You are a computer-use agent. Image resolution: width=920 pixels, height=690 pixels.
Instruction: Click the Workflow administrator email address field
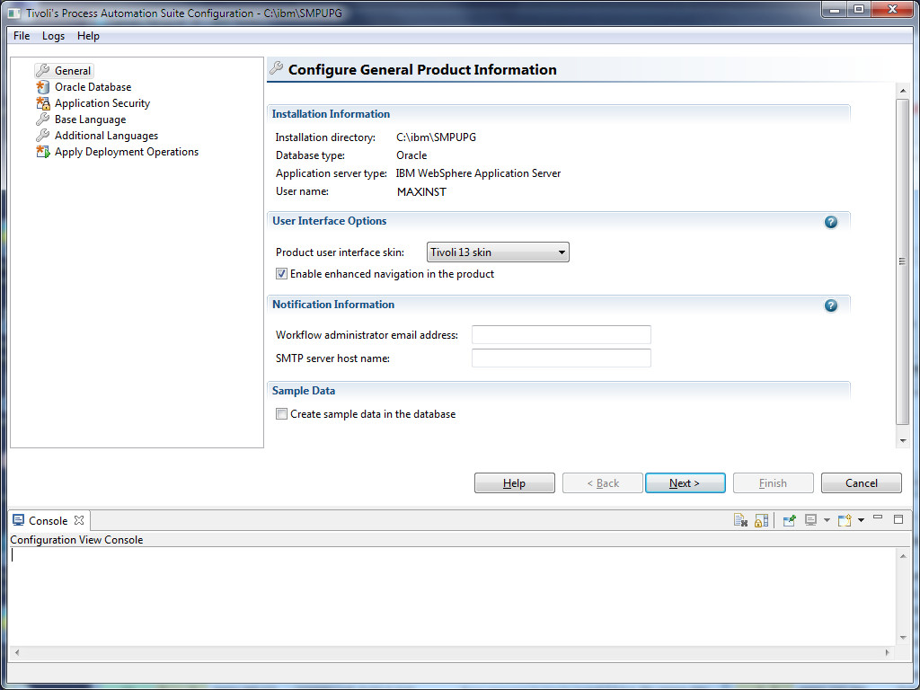click(x=561, y=335)
